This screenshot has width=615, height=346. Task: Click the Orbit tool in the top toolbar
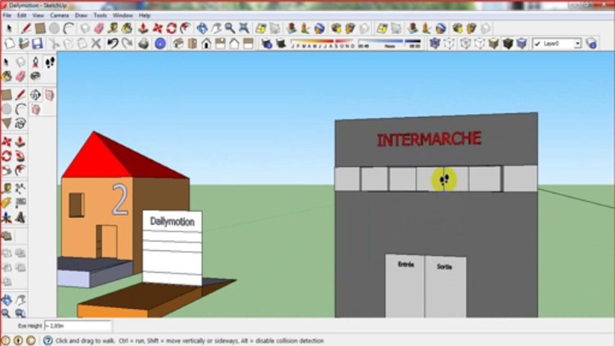point(202,28)
